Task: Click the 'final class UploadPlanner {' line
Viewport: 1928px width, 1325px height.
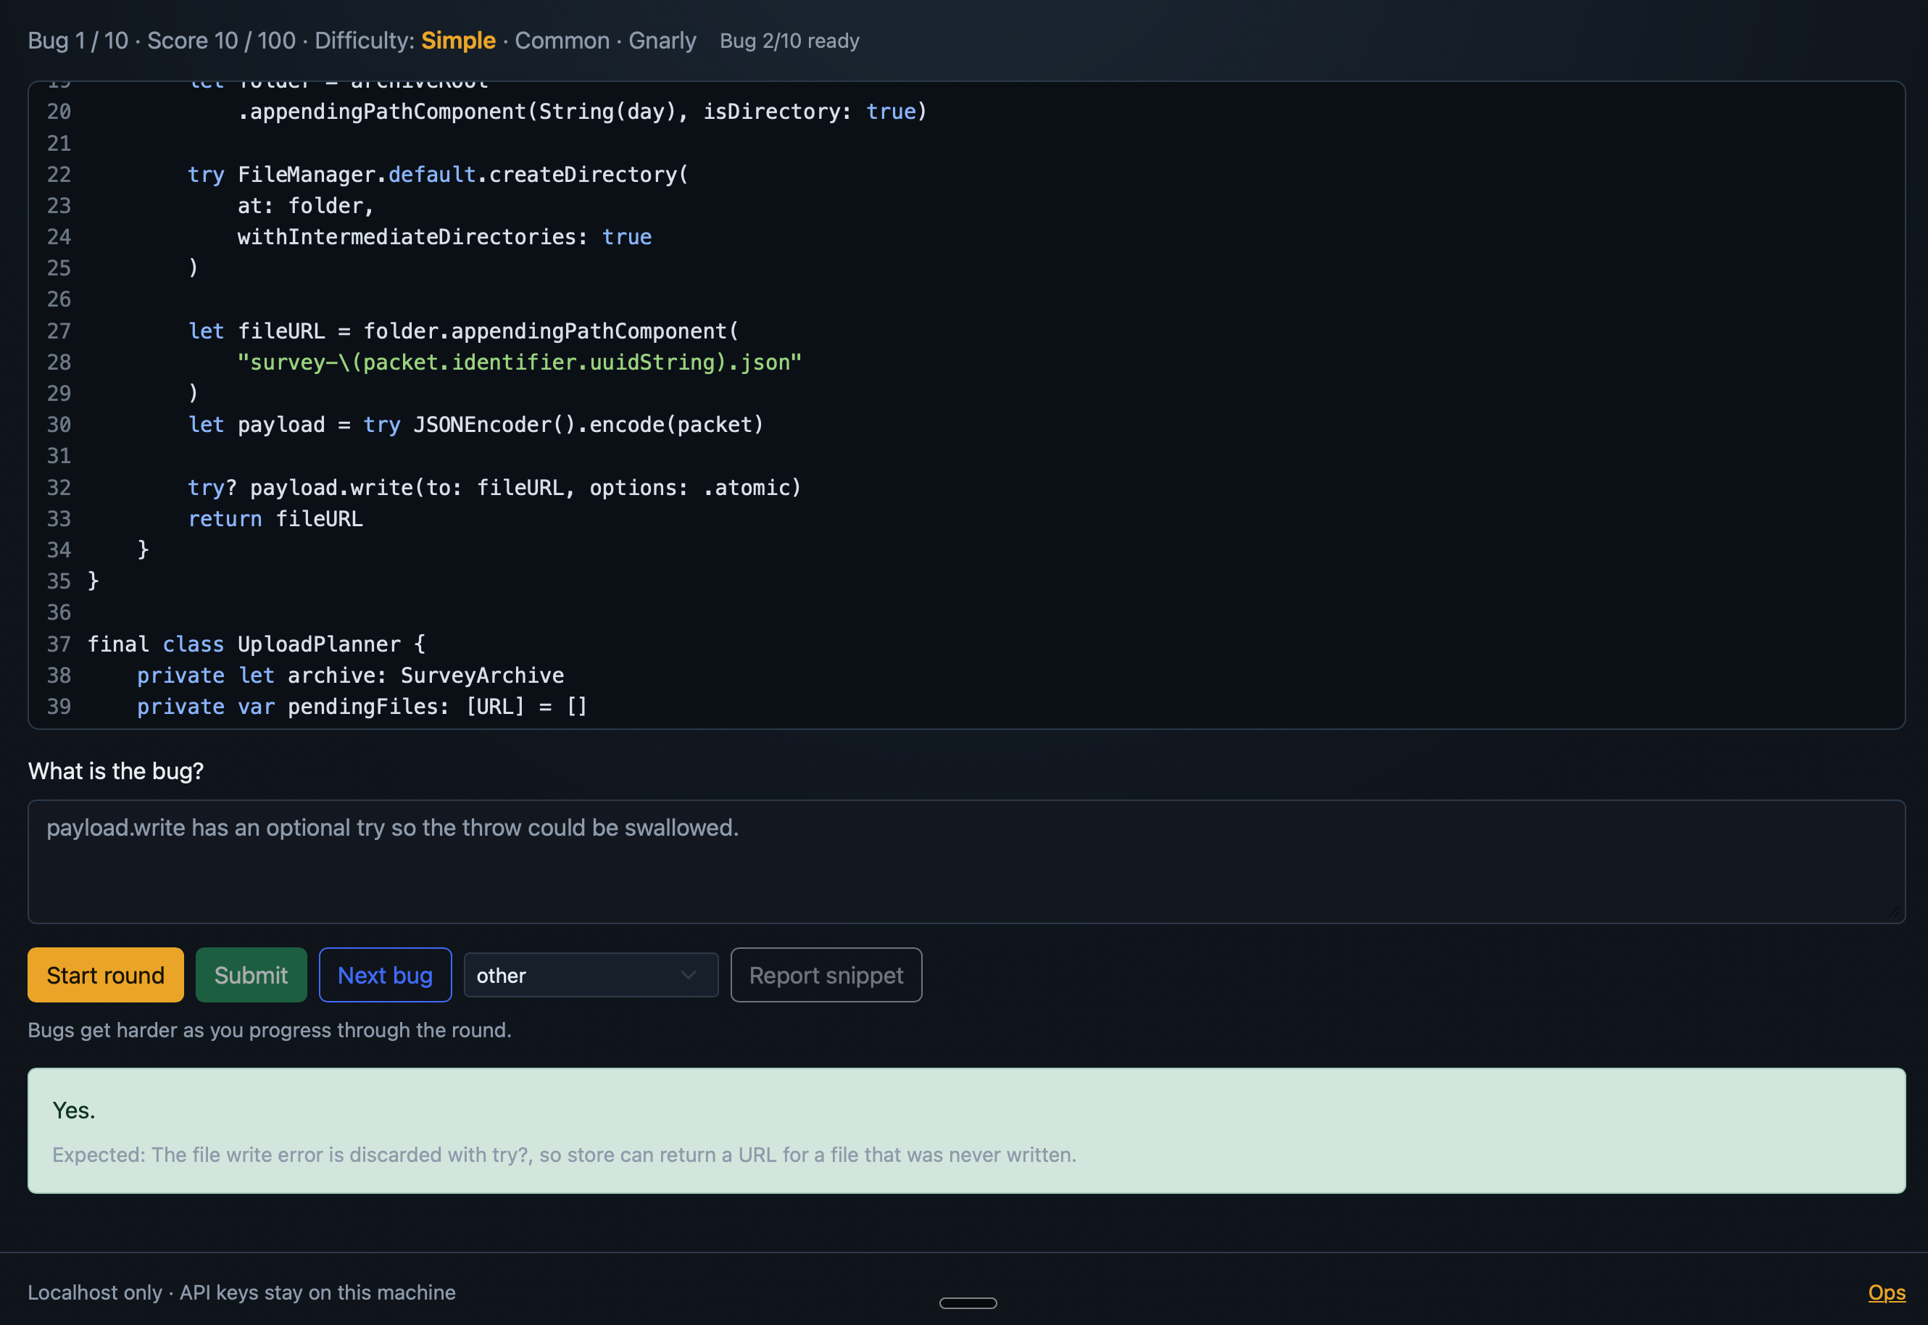Action: 257,644
